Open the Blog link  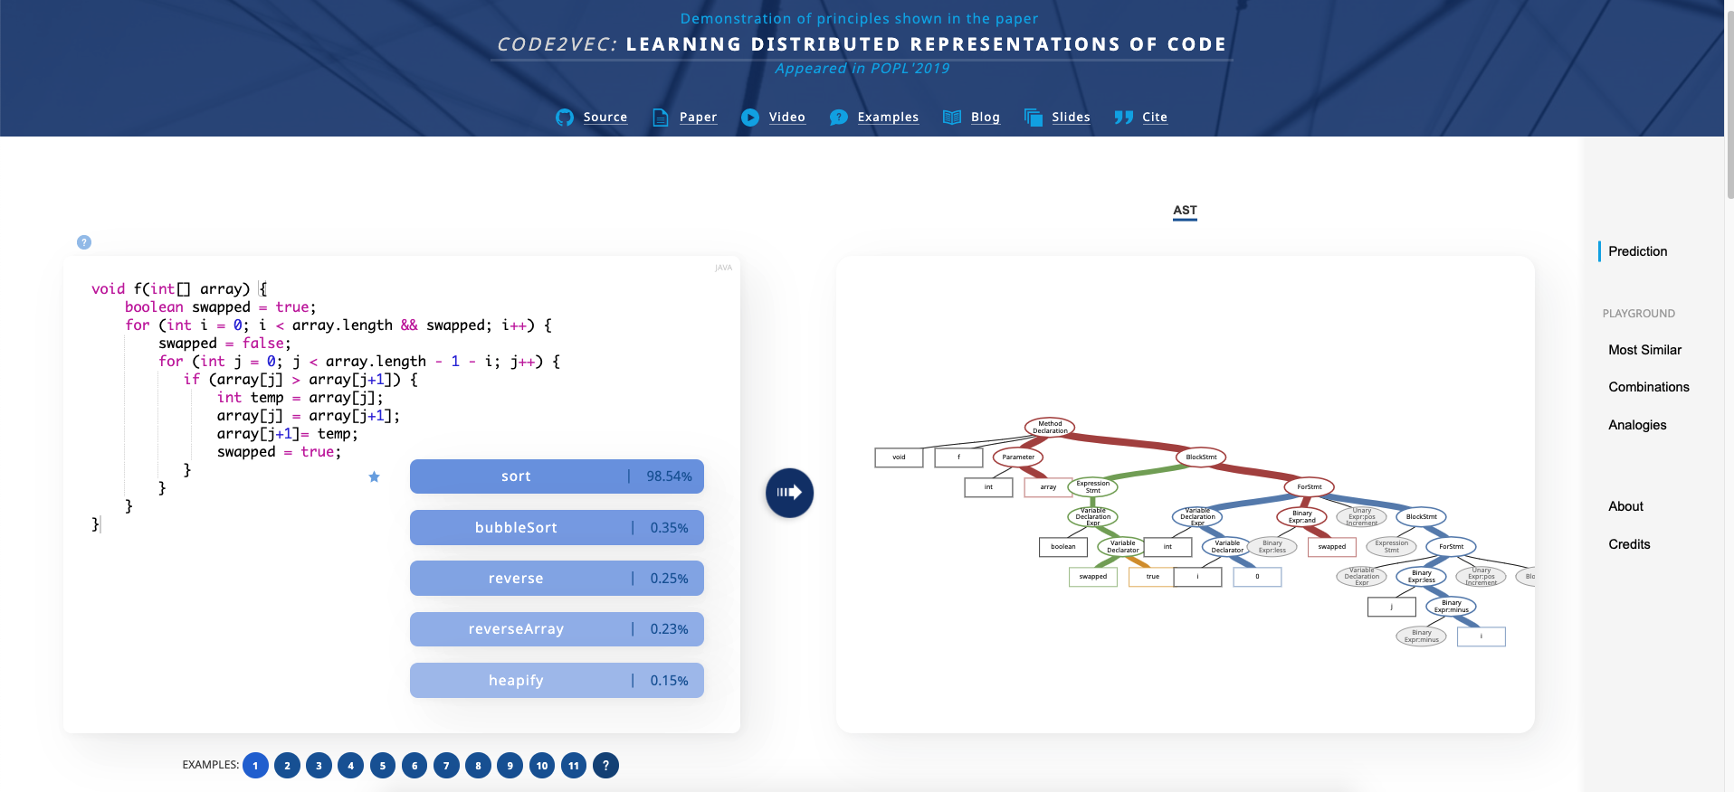(x=986, y=118)
